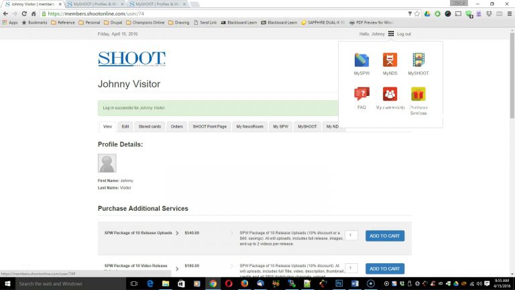This screenshot has width=515, height=290.
Task: Open the SHOOT Front Page tab
Action: [x=209, y=127]
